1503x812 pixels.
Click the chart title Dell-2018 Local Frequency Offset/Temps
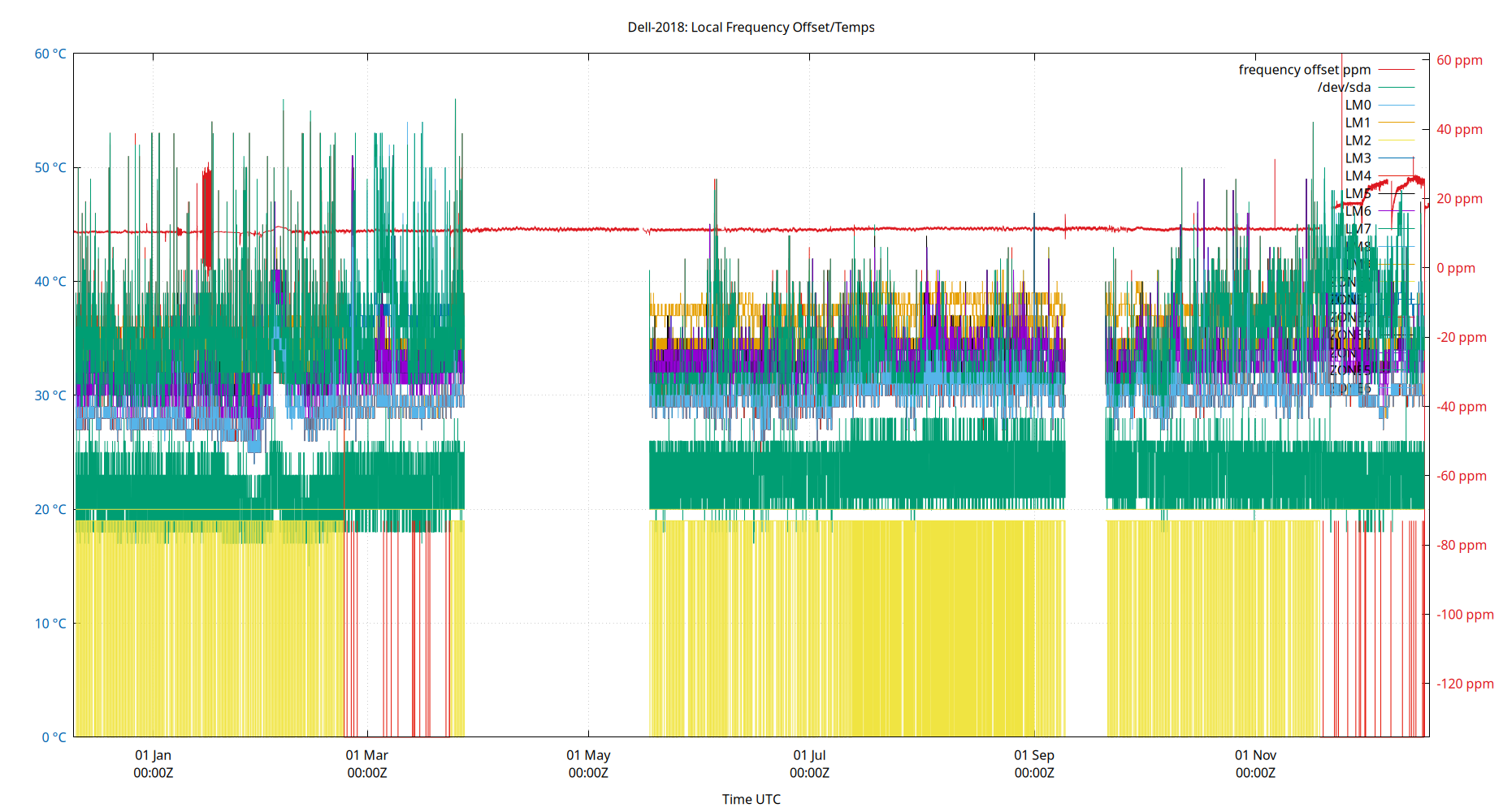tap(750, 27)
